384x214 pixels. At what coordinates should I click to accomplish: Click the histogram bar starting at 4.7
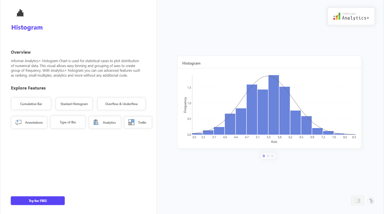252,109
